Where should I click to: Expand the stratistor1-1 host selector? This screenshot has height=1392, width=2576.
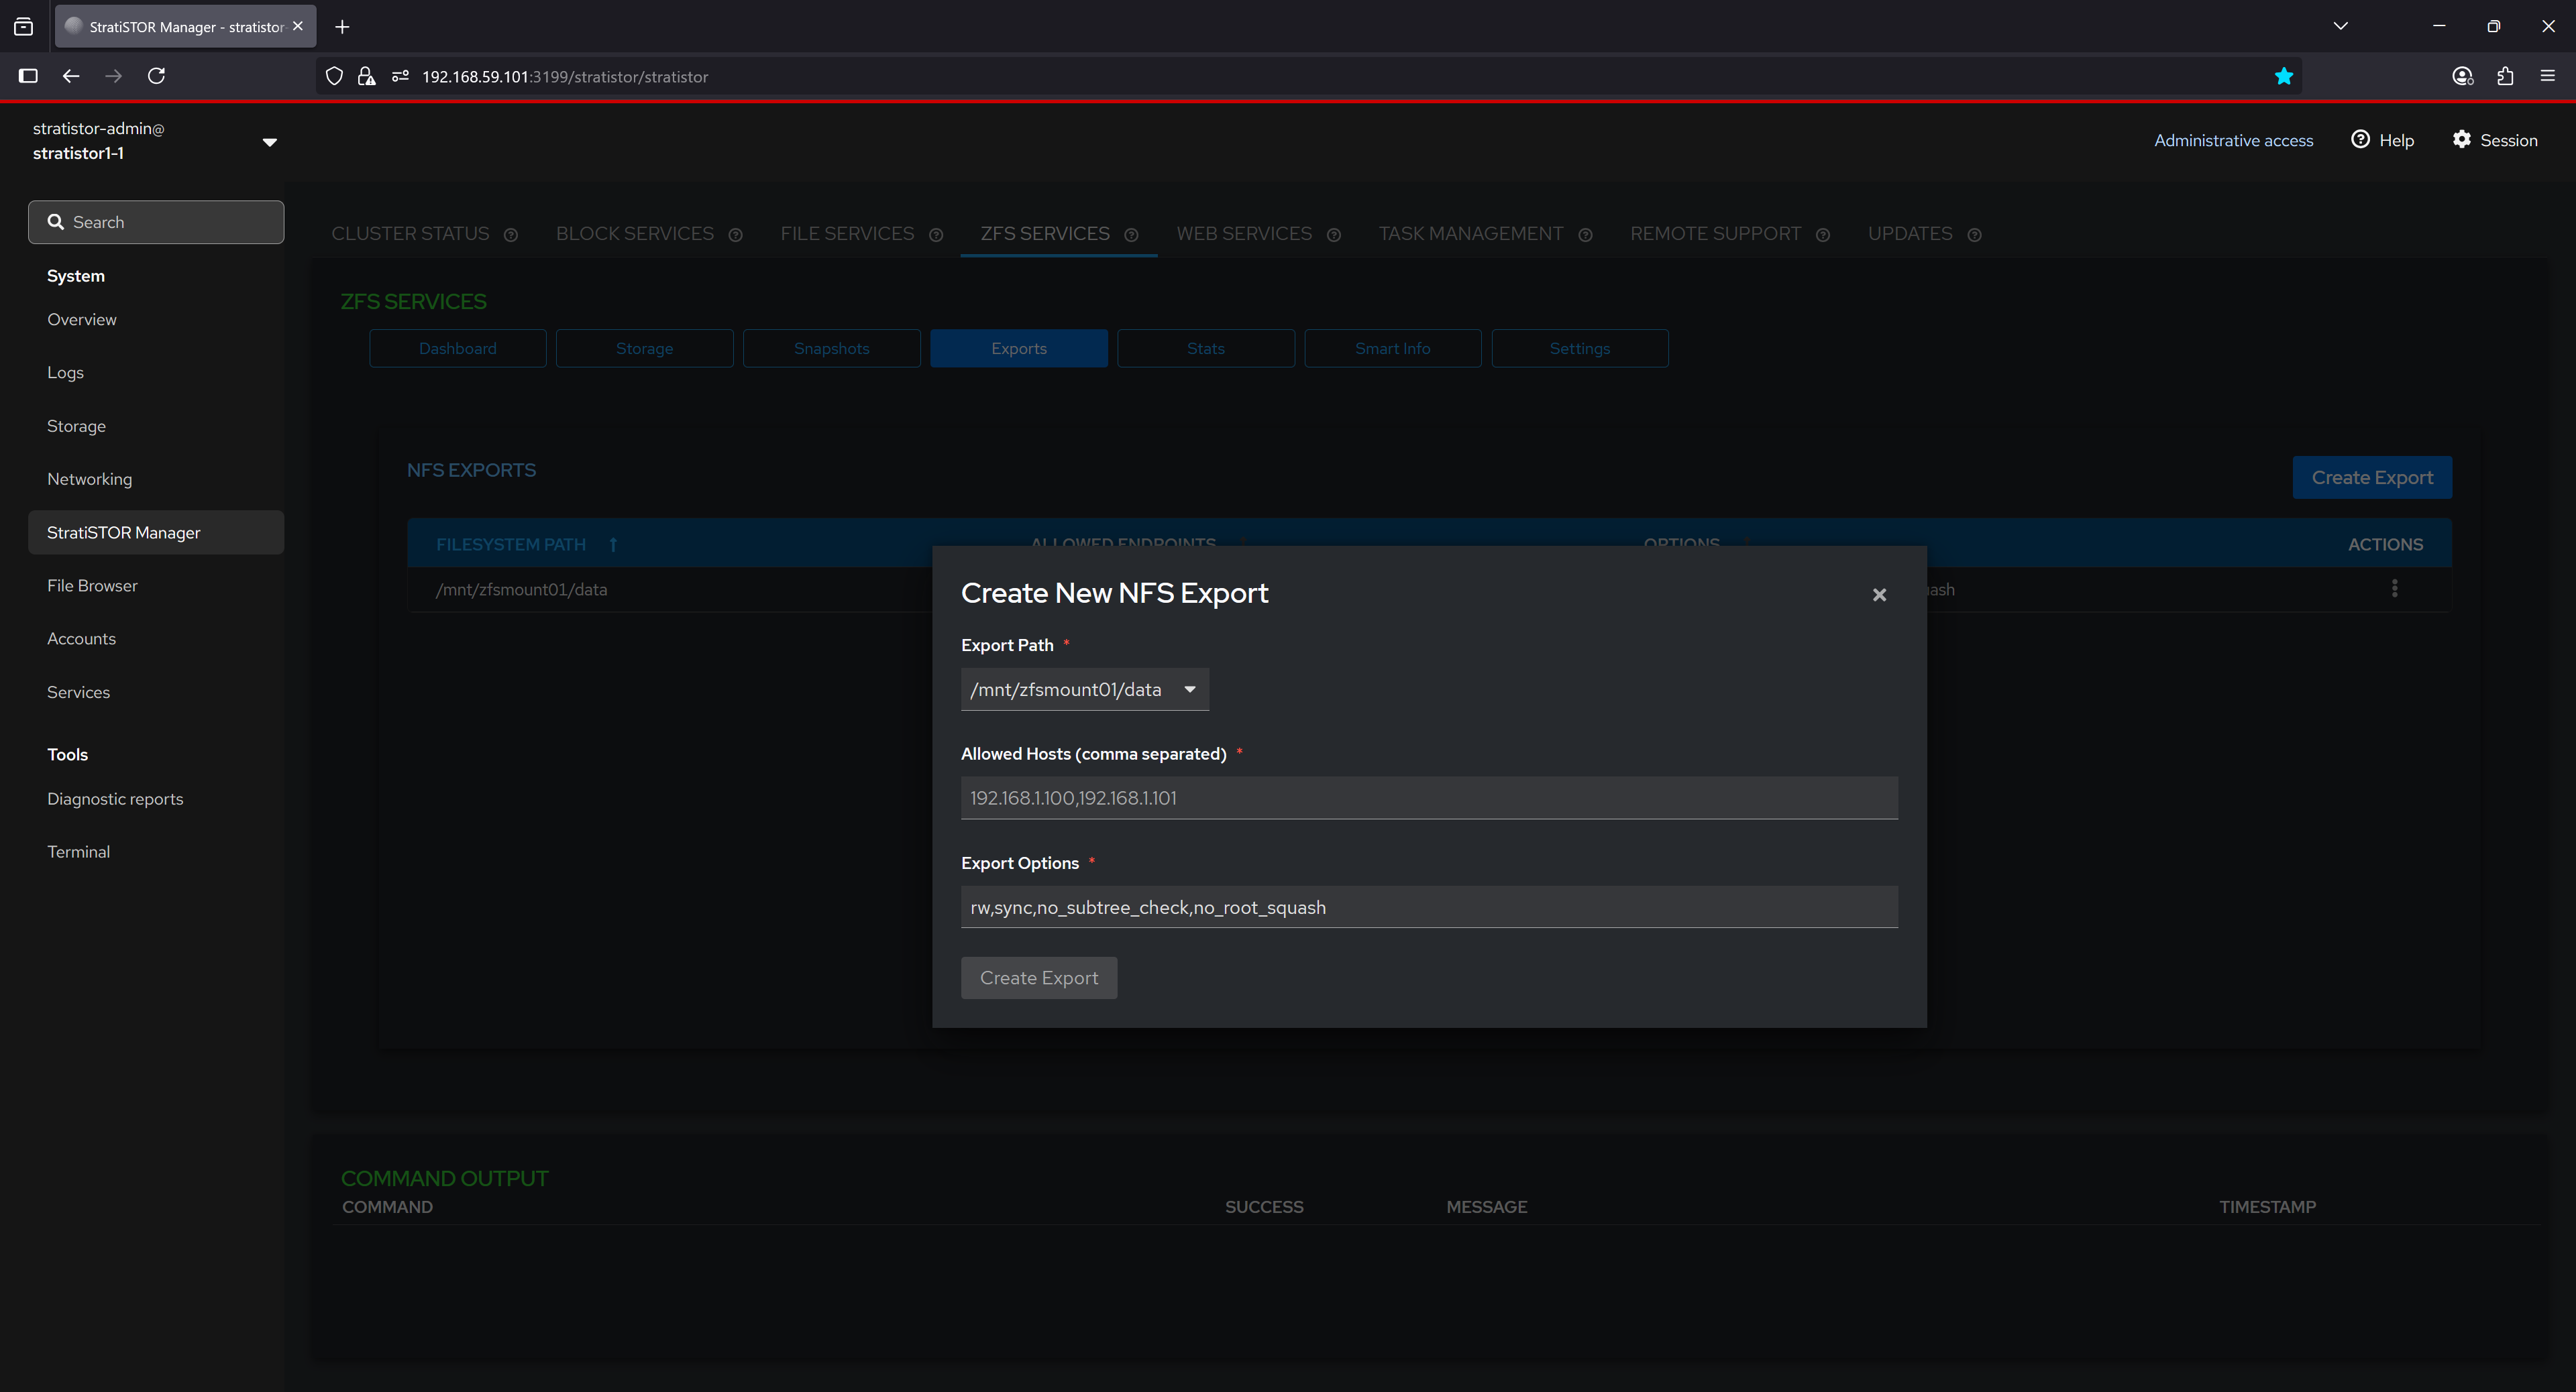[x=269, y=142]
